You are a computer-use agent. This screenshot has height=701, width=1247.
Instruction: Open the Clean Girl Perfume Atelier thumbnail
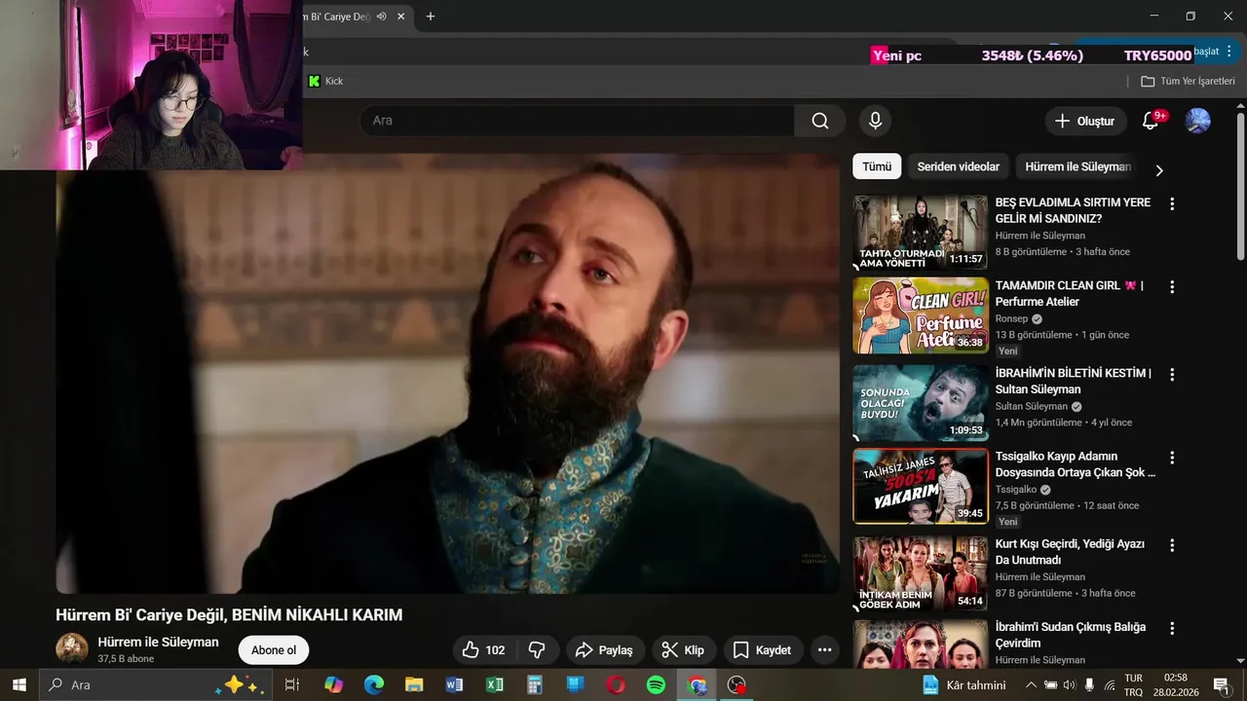pyautogui.click(x=921, y=316)
